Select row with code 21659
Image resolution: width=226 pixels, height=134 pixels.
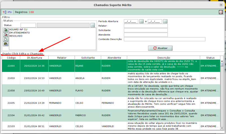111,78
